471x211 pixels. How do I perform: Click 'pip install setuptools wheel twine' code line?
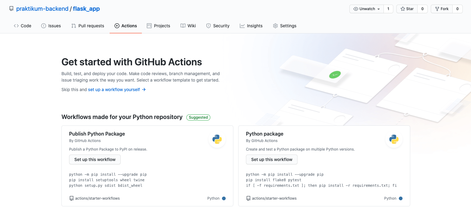click(107, 180)
